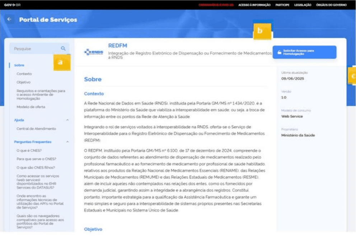This screenshot has height=238, width=356.
Task: Click the back arrow beside Portal de Serviços
Action: coord(9,19)
